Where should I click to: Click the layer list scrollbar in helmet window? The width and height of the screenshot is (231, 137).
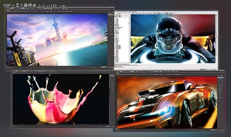pyautogui.click(x=129, y=40)
